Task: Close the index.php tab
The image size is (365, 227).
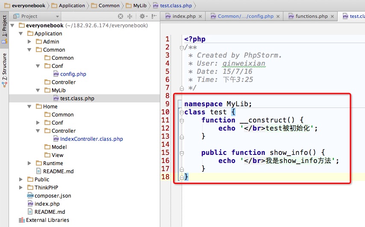Action: pos(200,17)
